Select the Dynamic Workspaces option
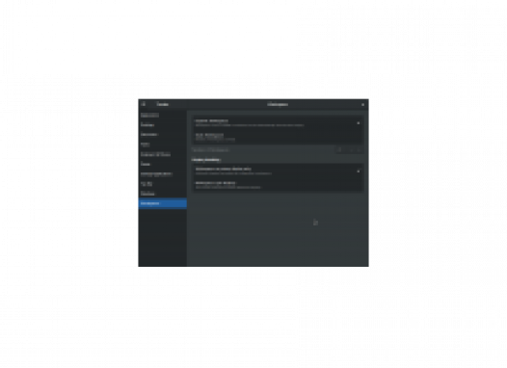 tap(278, 122)
